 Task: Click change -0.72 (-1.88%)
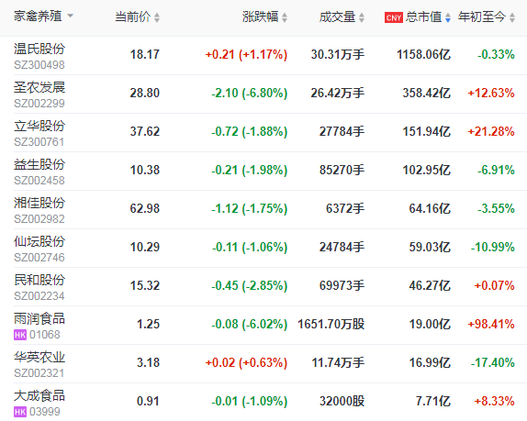click(x=250, y=131)
